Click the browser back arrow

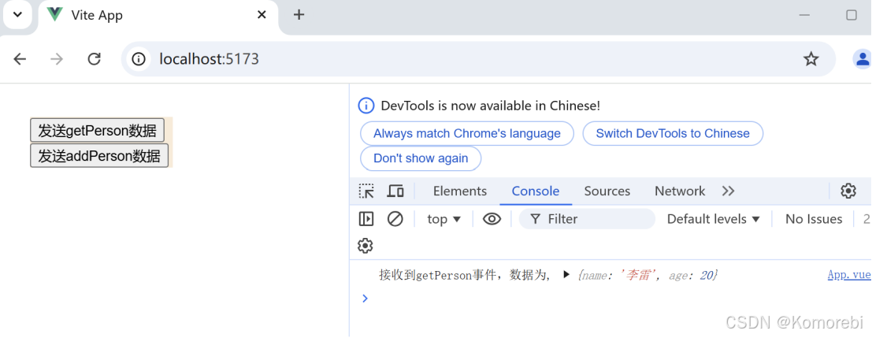point(20,59)
